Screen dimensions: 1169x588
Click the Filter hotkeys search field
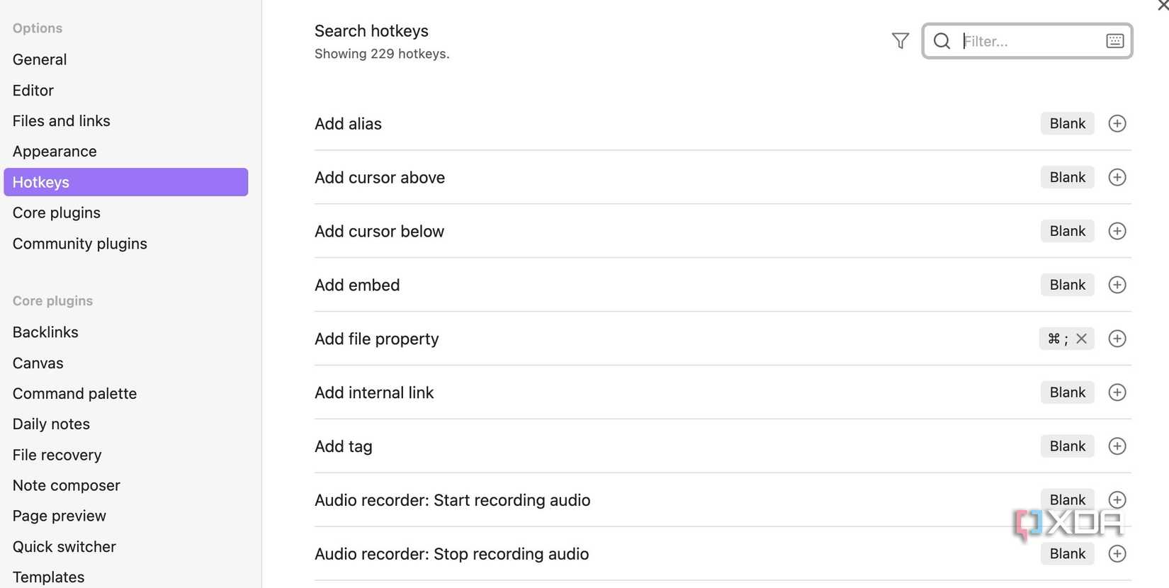click(1027, 41)
